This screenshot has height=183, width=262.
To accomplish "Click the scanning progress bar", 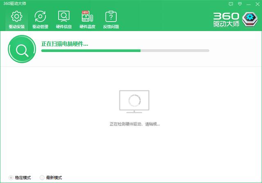I will click(125, 51).
